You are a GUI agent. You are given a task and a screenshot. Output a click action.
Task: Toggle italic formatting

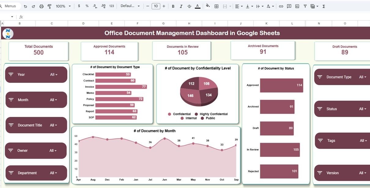point(181,6)
